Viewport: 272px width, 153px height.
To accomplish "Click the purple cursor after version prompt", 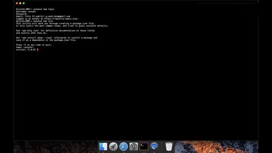I will (x=38, y=50).
